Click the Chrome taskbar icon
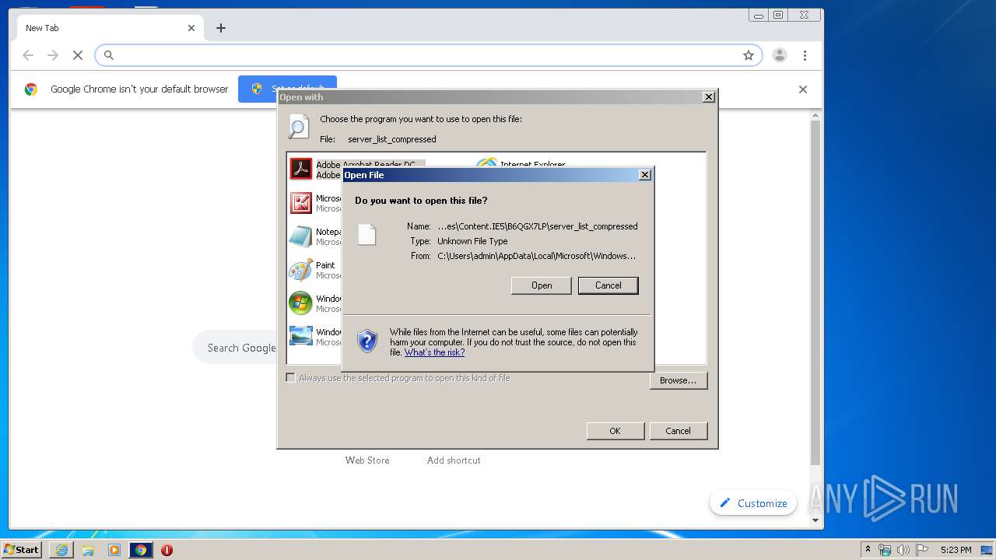 click(x=141, y=550)
